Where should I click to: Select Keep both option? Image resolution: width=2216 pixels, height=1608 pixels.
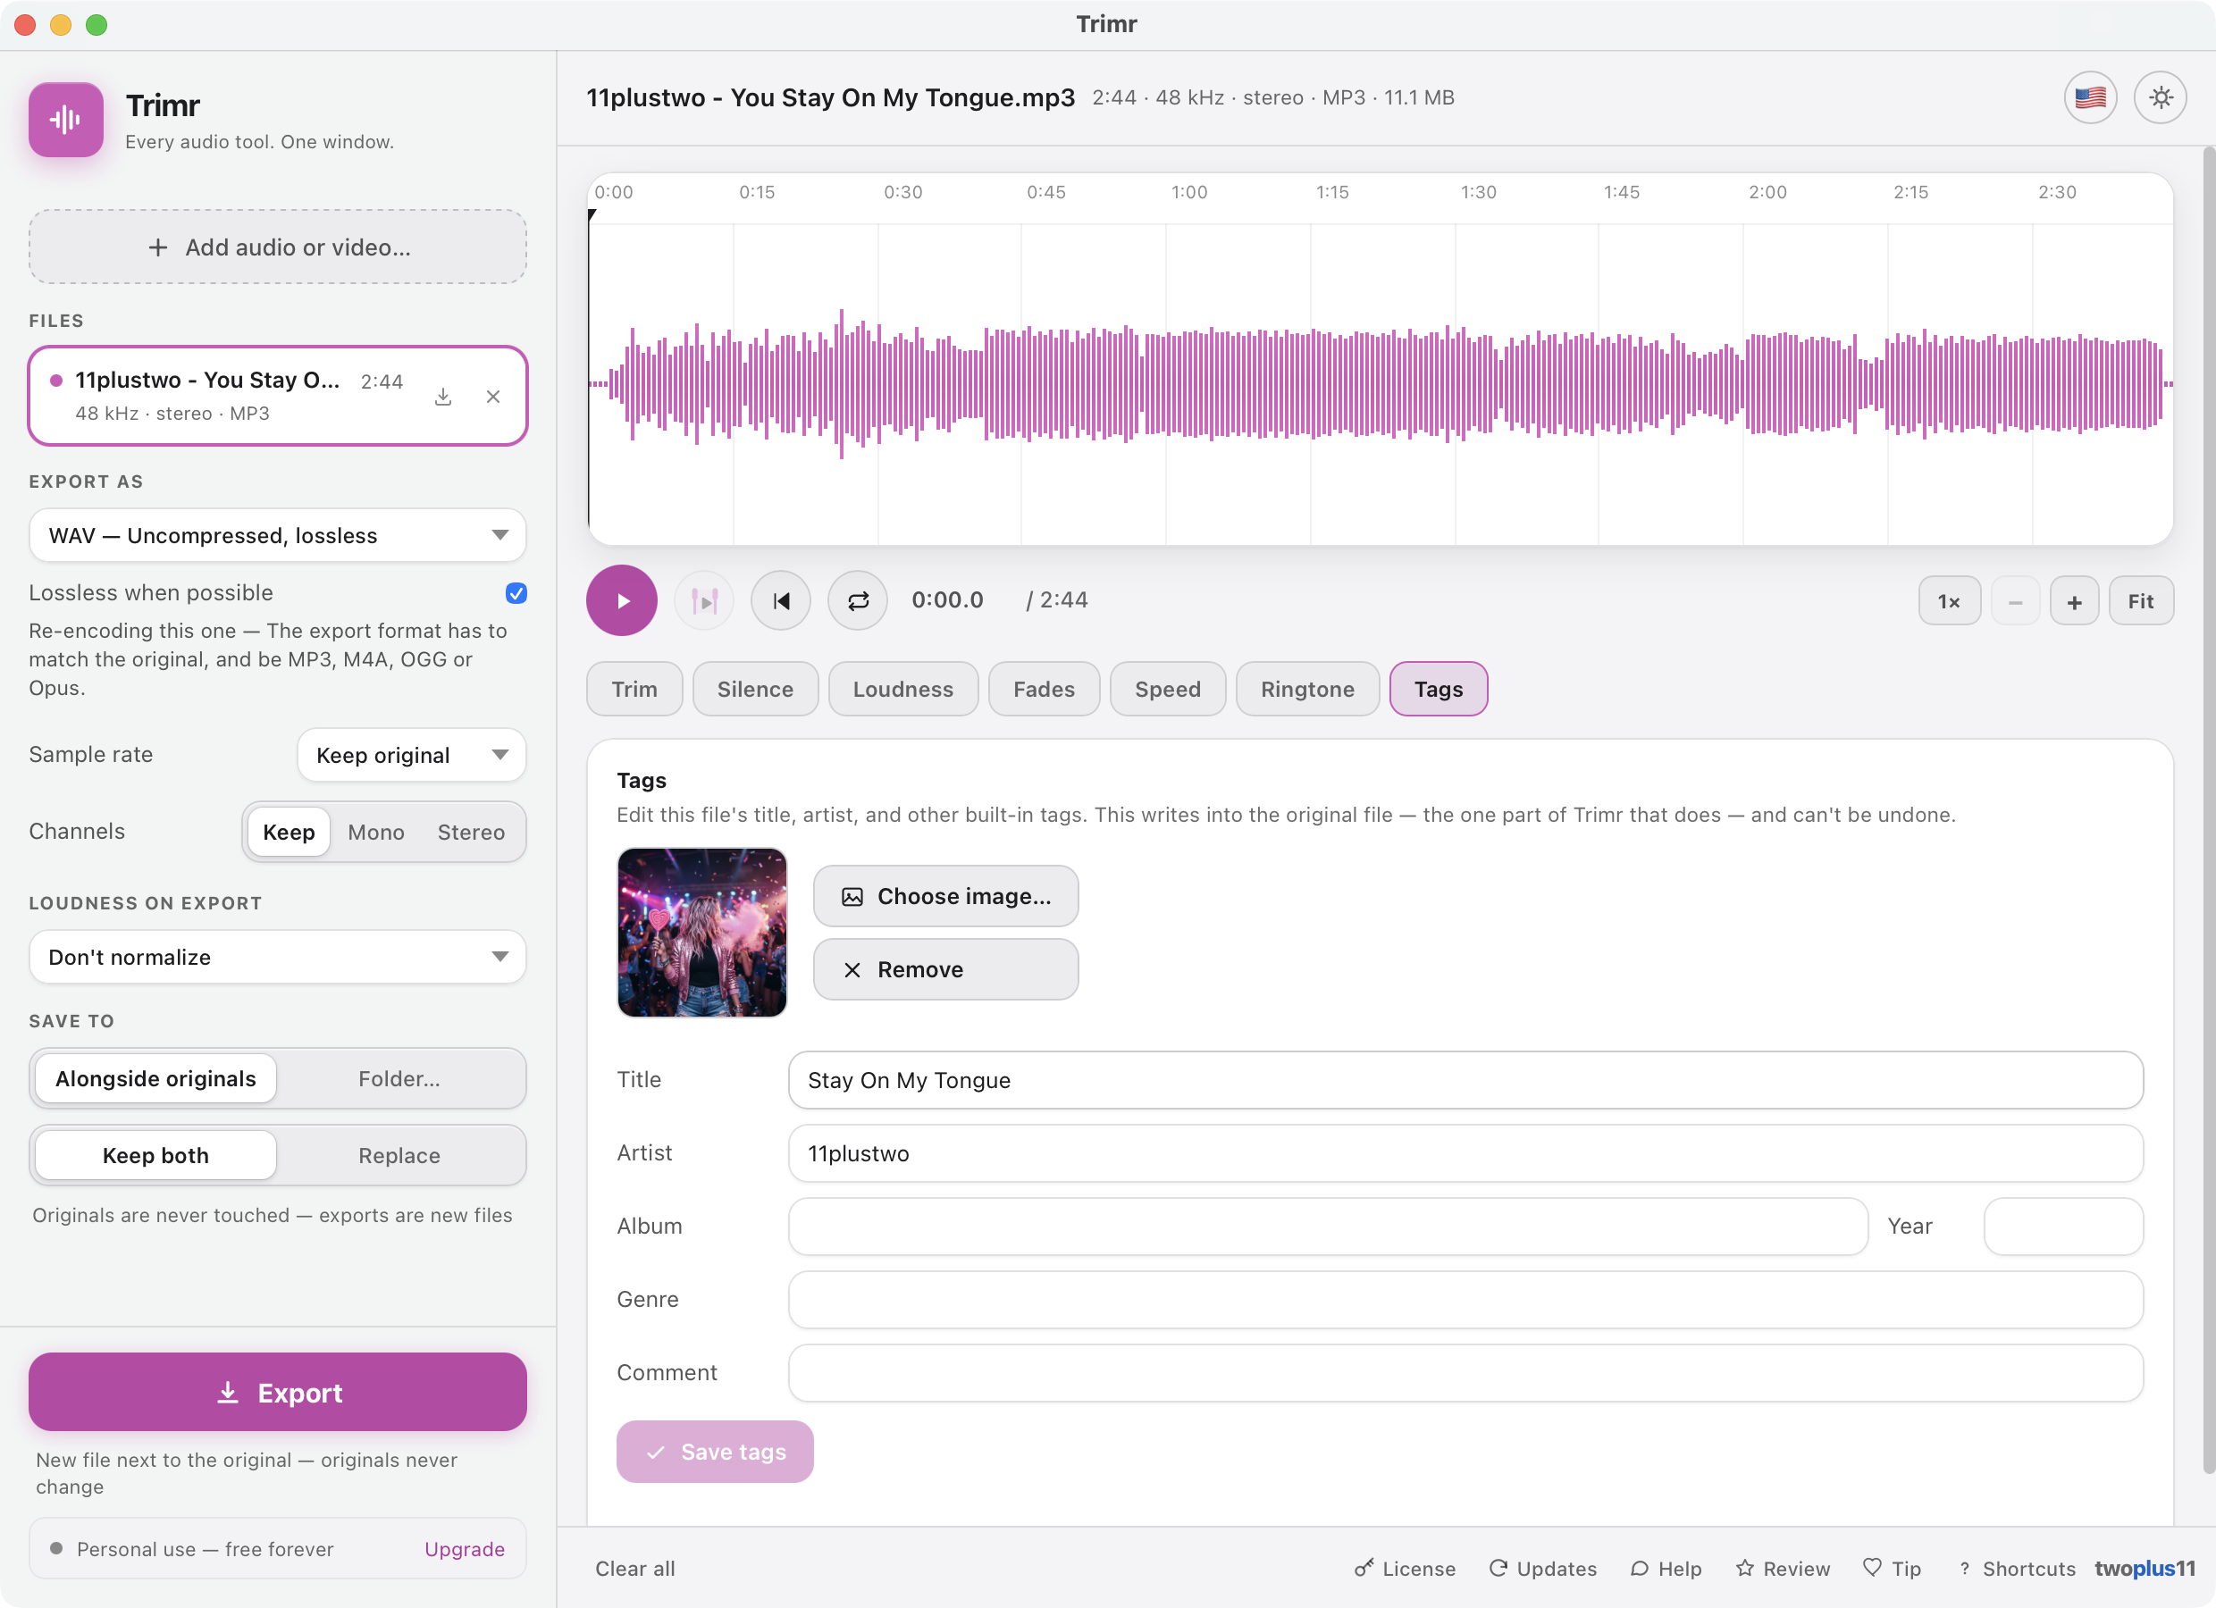(x=155, y=1156)
